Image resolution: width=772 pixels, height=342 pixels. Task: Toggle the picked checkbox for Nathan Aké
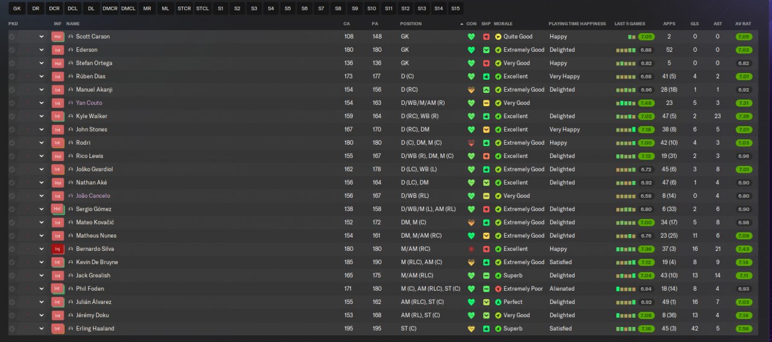12,183
